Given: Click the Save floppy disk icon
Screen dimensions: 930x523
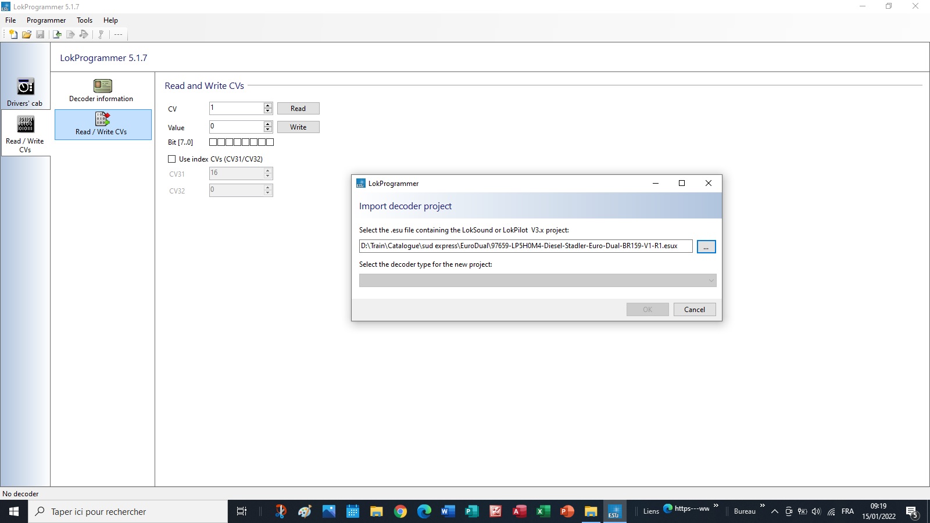Looking at the screenshot, I should coord(40,34).
